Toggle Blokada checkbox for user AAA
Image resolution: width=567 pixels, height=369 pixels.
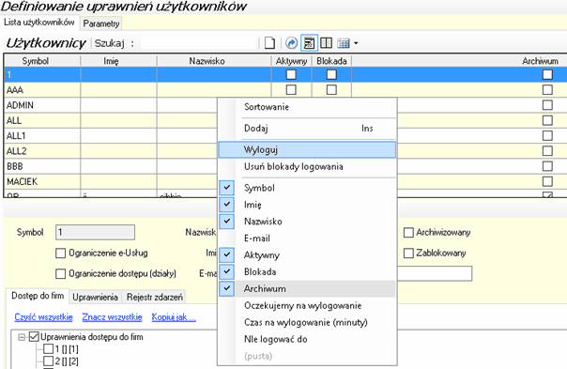click(331, 90)
